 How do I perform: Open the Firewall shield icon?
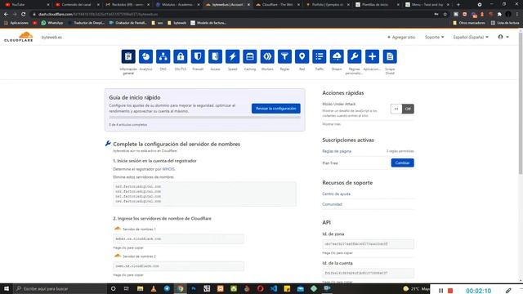click(198, 56)
